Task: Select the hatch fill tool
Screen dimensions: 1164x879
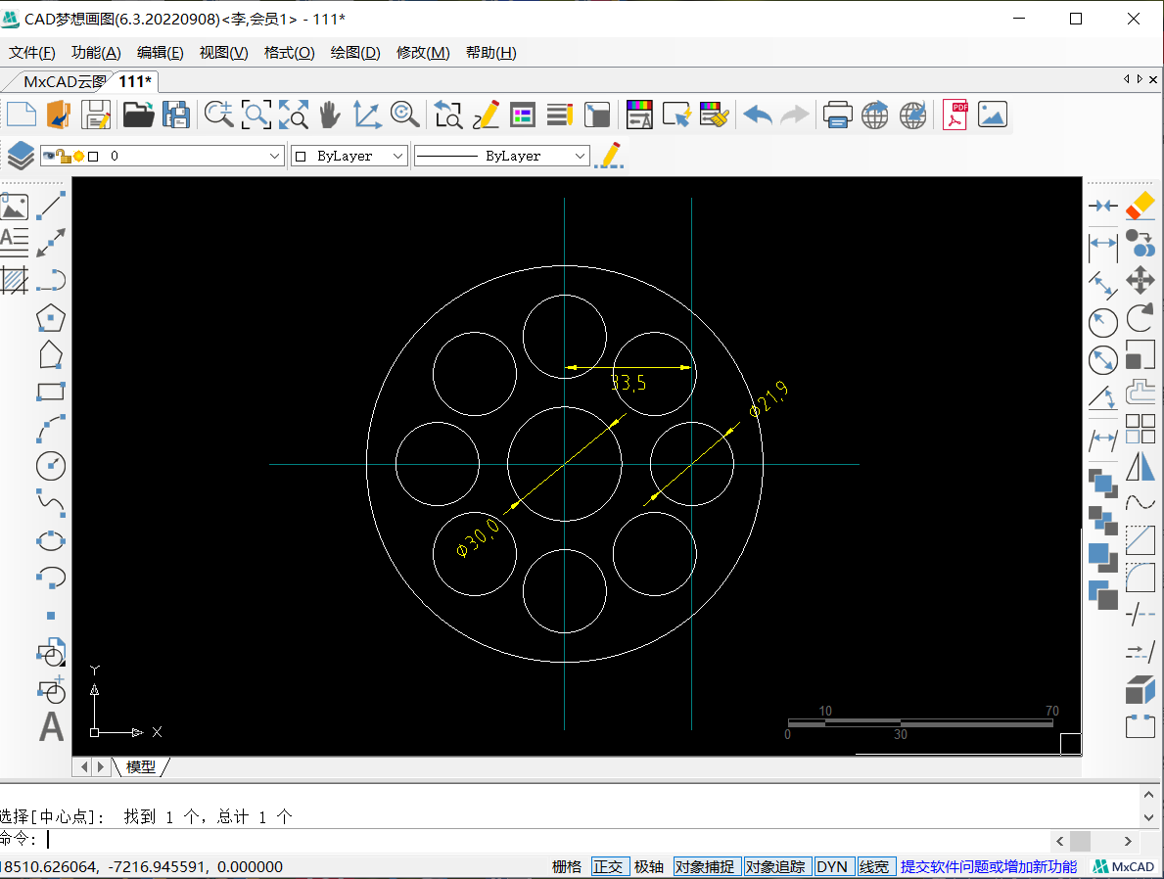Action: point(14,280)
